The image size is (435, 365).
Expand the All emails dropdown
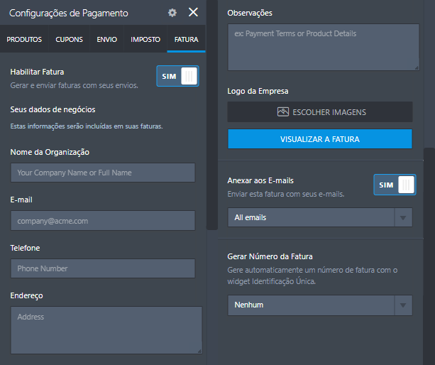pyautogui.click(x=312, y=217)
